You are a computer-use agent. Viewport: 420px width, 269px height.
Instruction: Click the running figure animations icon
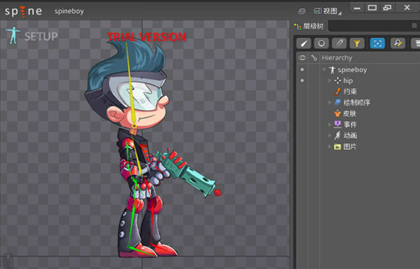[x=337, y=135]
